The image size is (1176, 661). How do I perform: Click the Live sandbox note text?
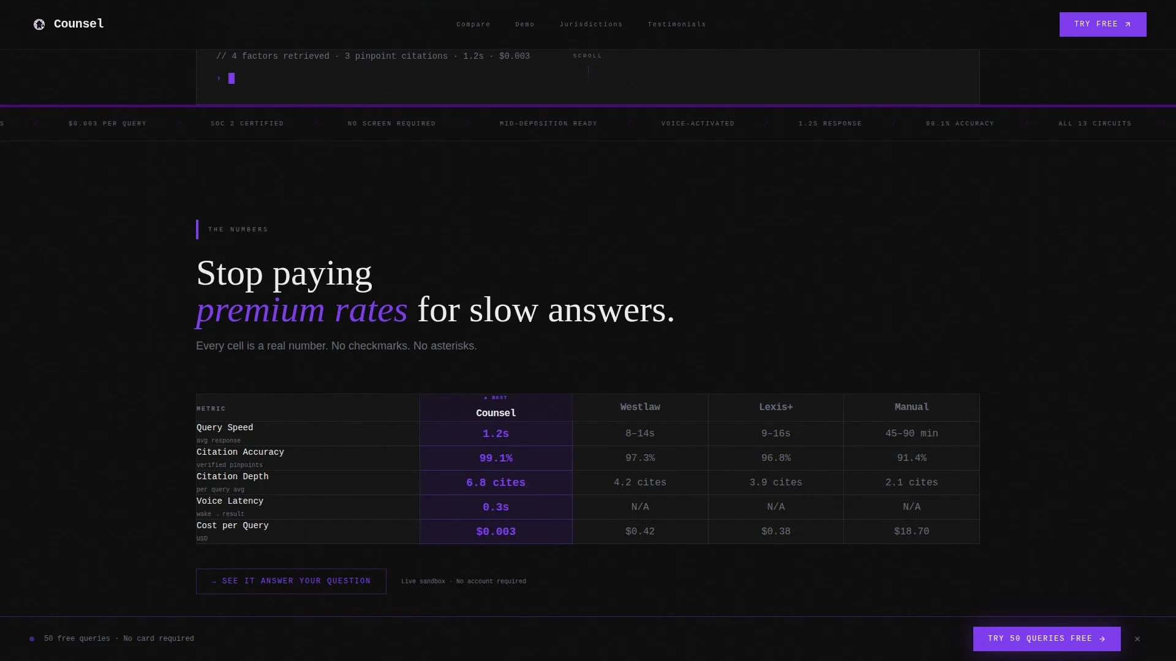point(464,581)
